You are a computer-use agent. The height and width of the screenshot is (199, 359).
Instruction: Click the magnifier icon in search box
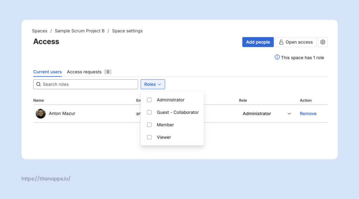click(39, 84)
